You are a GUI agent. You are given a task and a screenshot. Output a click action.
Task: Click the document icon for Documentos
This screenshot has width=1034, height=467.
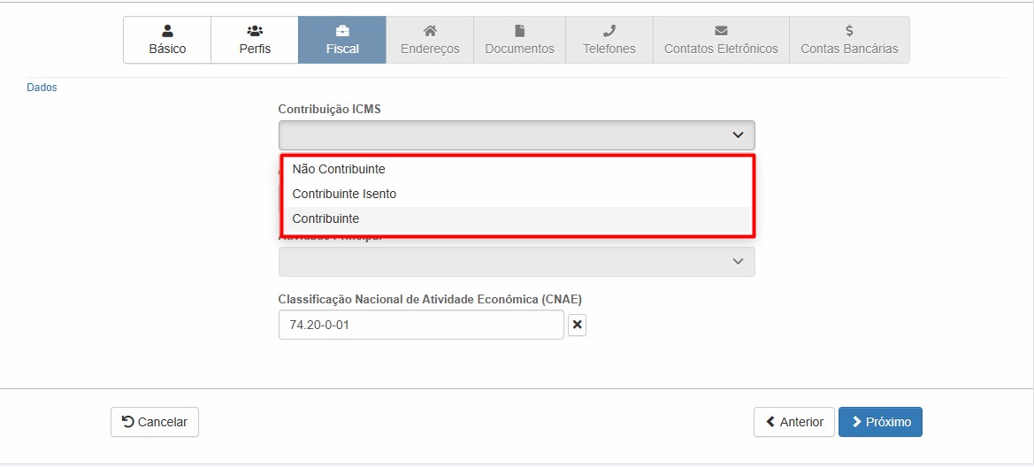[x=519, y=31]
